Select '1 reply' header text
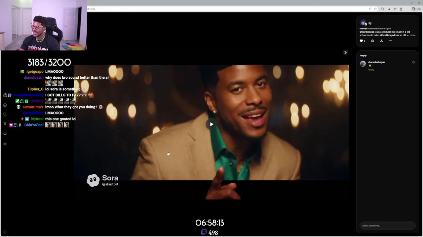 (363, 56)
